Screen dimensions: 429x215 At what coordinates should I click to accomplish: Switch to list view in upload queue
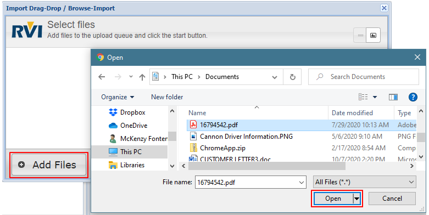point(360,35)
